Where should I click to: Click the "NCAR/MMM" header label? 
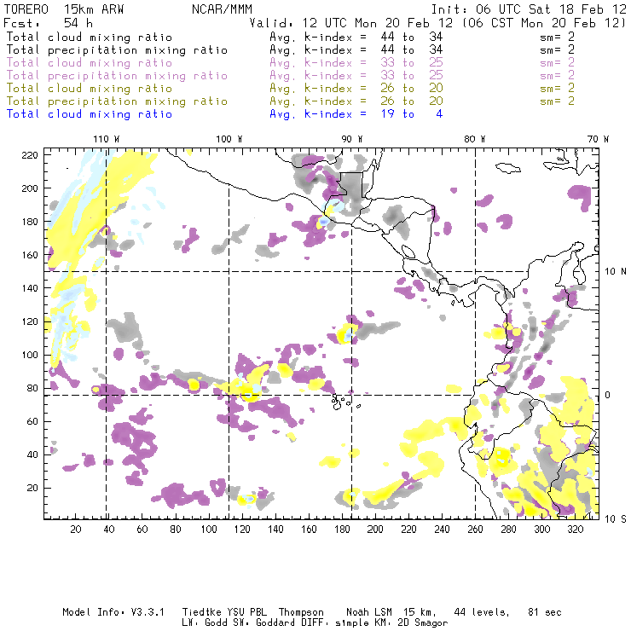tap(223, 9)
